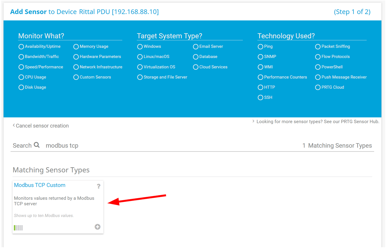This screenshot has height=250, width=386.
Task: Click the search magnifier icon
Action: pyautogui.click(x=37, y=145)
